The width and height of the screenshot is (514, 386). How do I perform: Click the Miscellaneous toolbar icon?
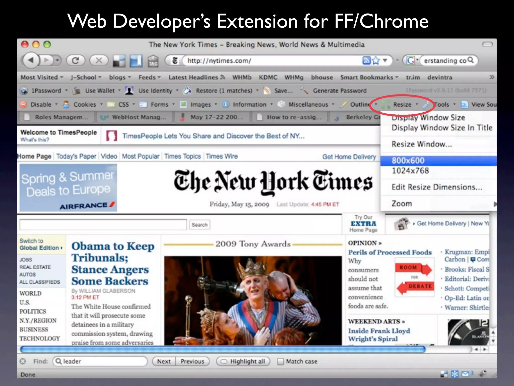(281, 104)
